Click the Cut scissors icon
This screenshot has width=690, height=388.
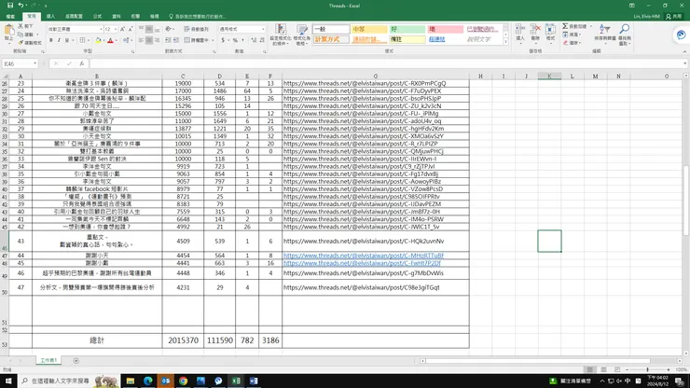click(21, 26)
